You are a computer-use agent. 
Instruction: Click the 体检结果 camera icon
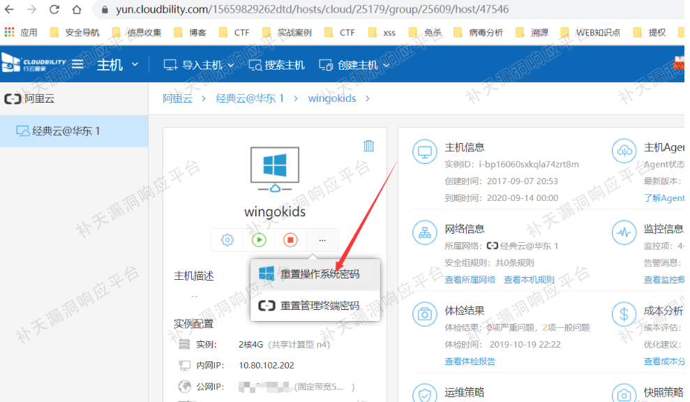click(x=425, y=314)
